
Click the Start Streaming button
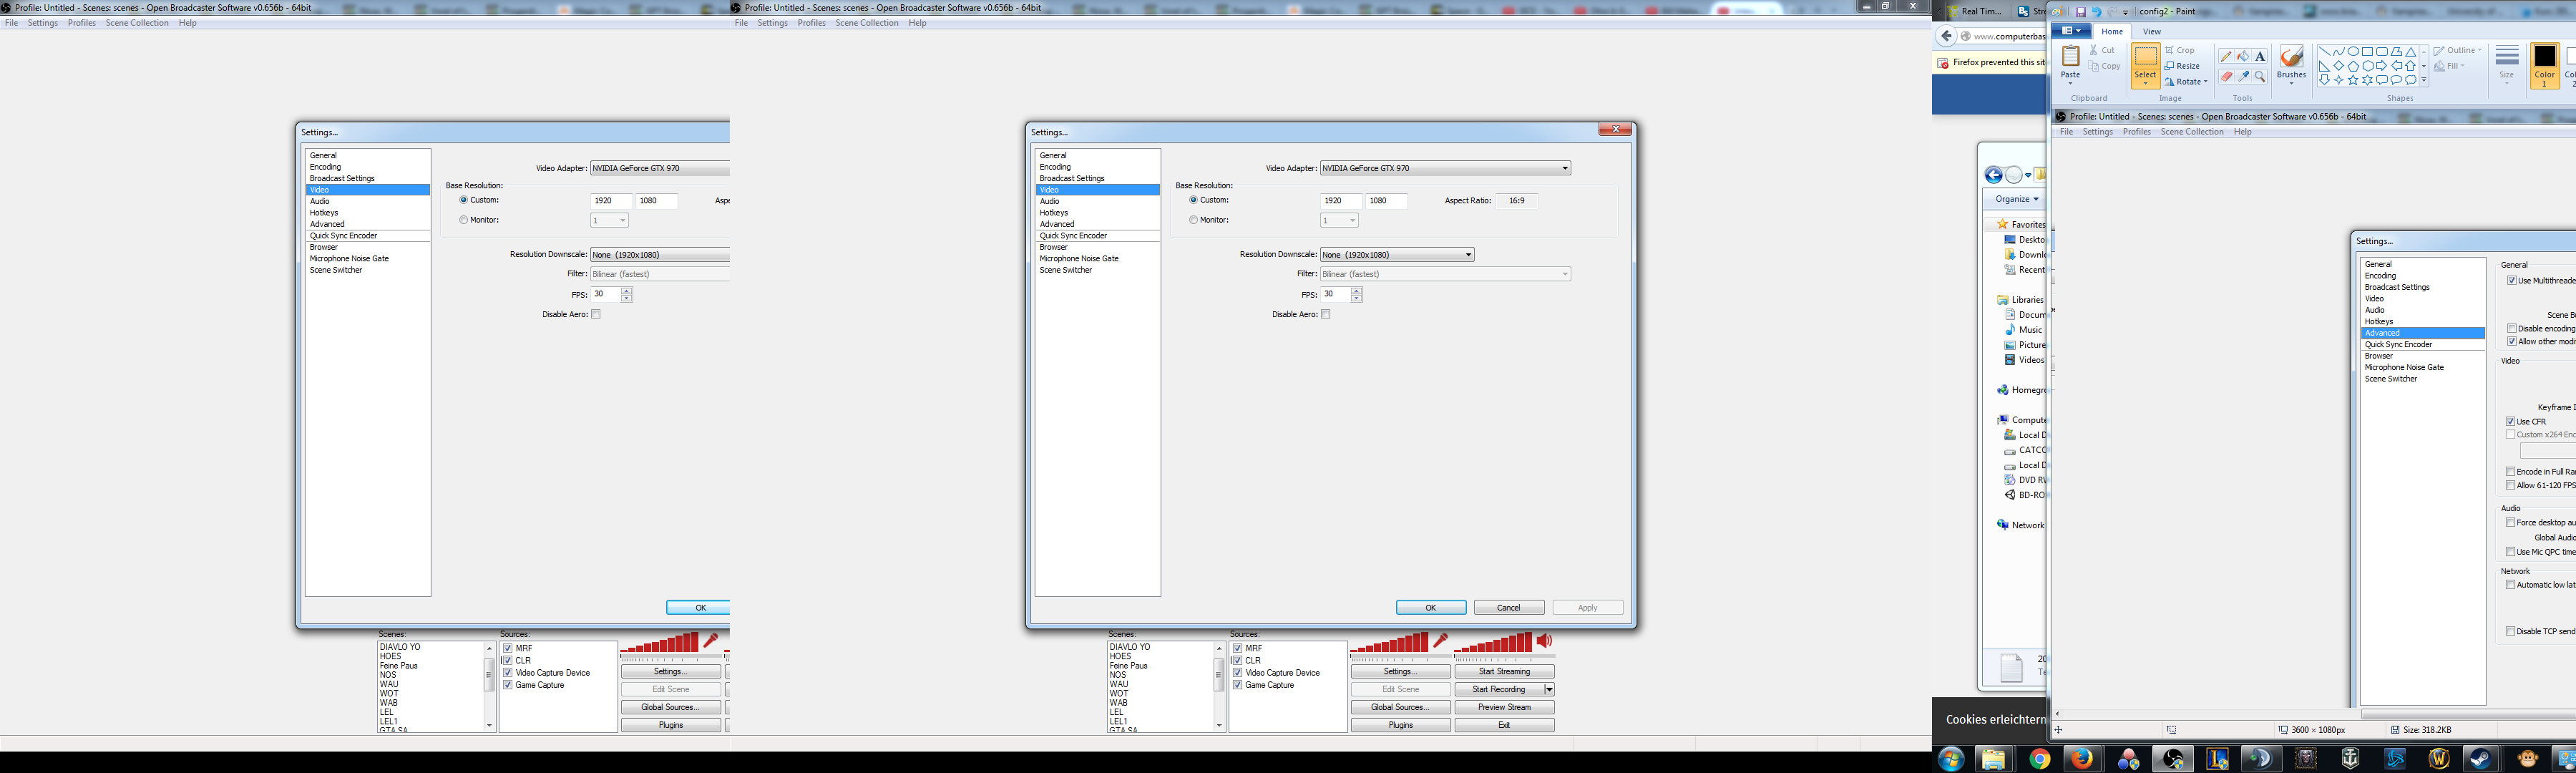coord(1504,672)
